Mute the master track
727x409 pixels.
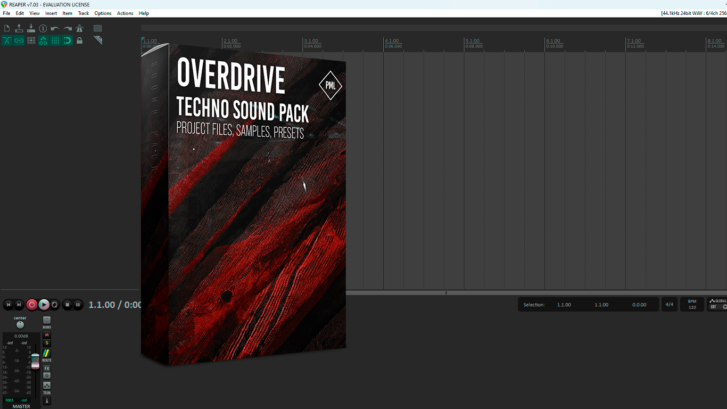[47, 335]
